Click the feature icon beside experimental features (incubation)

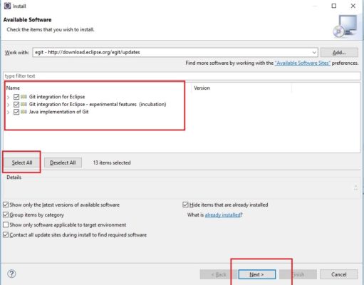(24, 104)
